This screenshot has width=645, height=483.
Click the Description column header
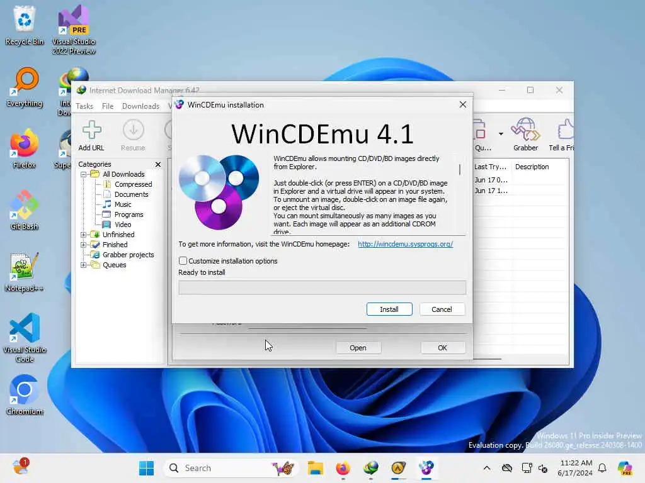532,167
